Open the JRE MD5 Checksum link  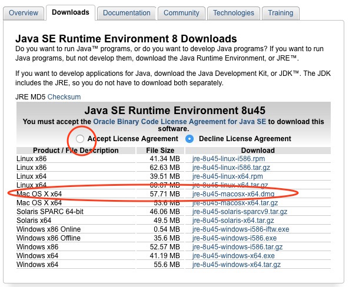click(x=64, y=97)
